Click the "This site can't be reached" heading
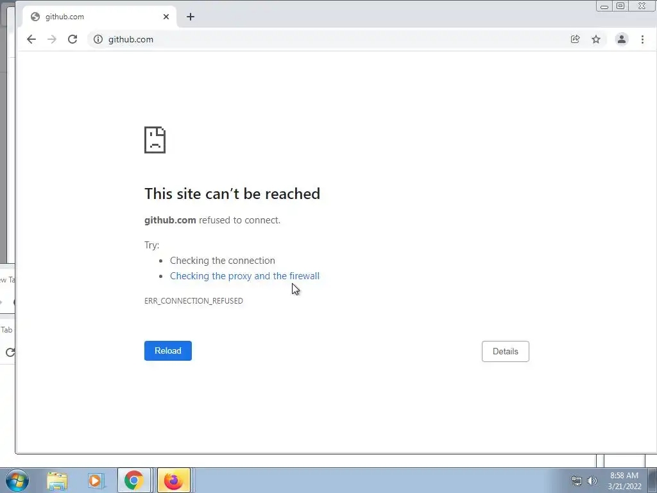 pos(232,194)
